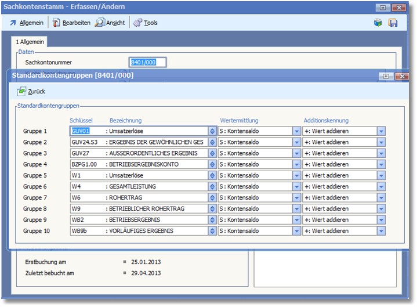Image resolution: width=417 pixels, height=307 pixels.
Task: Switch to the 1 Allgemein tab
Action: click(30, 42)
